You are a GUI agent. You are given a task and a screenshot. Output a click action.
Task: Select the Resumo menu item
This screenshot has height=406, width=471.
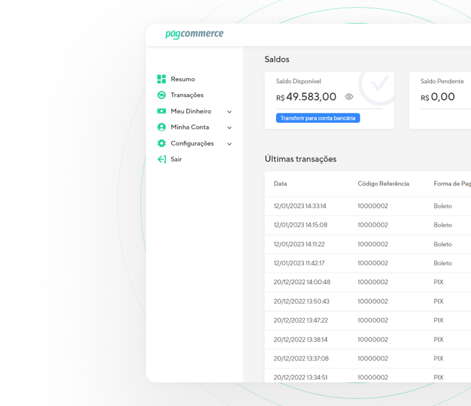click(183, 79)
